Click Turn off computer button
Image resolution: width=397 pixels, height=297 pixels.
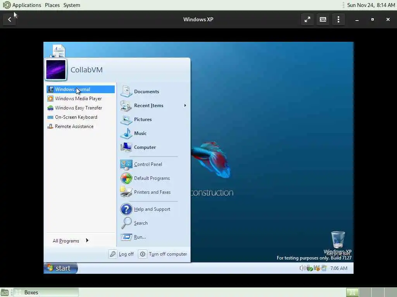point(163,254)
